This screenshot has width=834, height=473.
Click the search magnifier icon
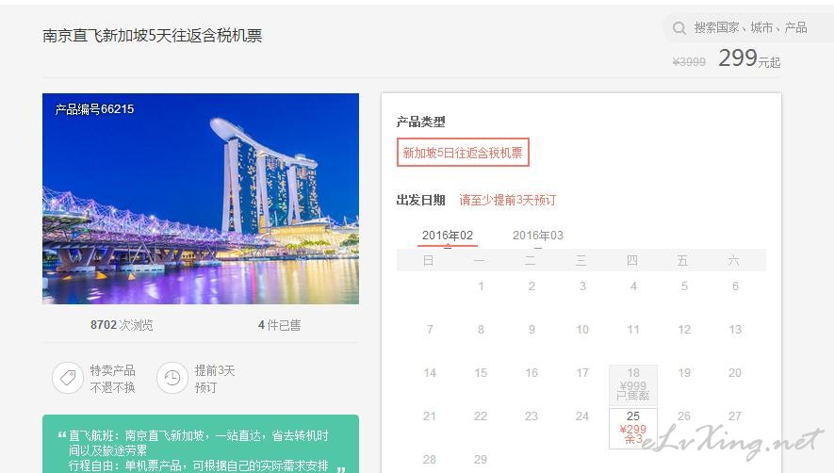679,28
